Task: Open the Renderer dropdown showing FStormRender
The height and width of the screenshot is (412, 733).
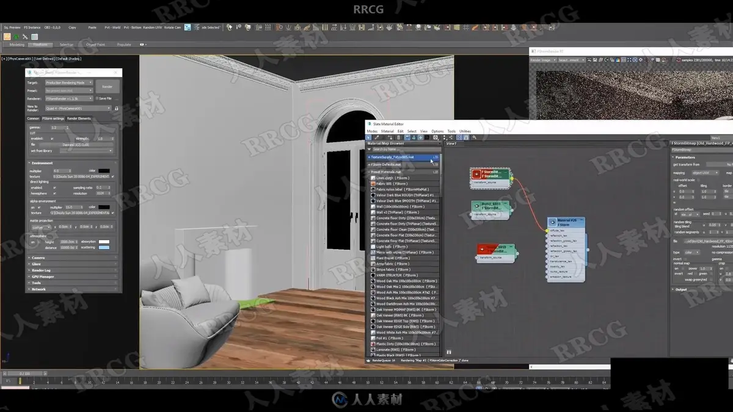Action: click(69, 98)
